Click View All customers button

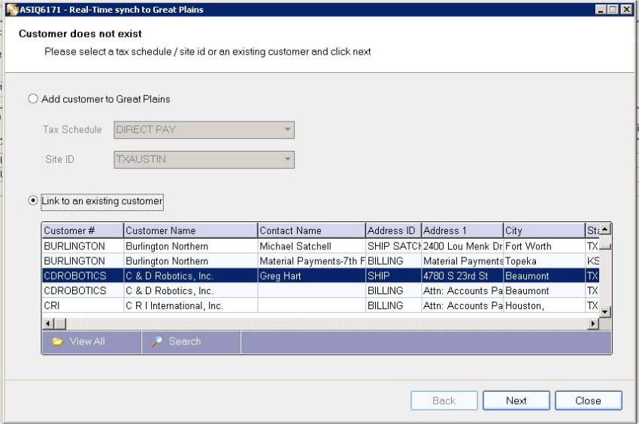coord(92,341)
